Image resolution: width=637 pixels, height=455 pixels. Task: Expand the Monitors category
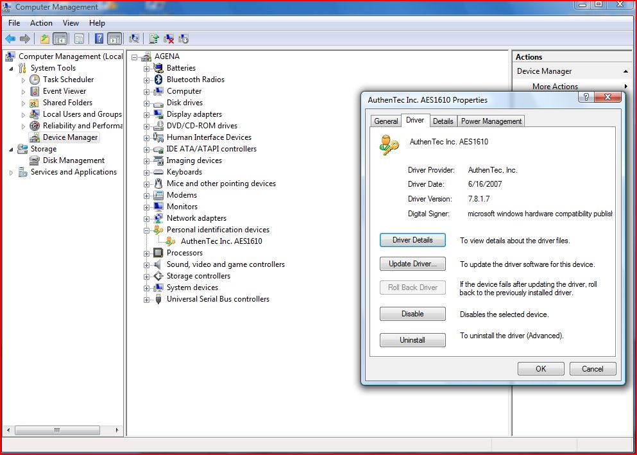pos(146,207)
